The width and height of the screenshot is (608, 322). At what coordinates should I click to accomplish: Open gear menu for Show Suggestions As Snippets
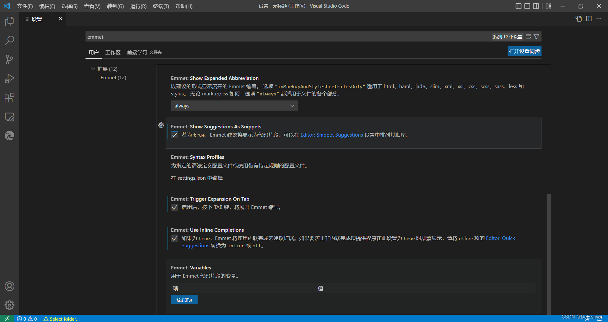(161, 125)
